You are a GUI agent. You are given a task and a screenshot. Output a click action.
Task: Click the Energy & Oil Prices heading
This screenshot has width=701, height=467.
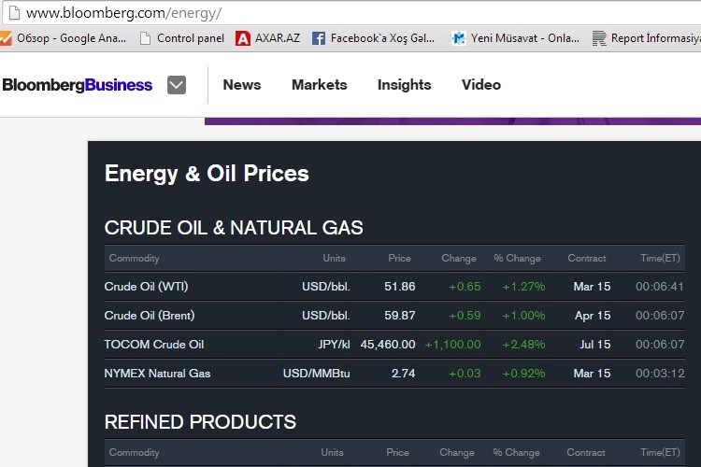[x=207, y=174]
